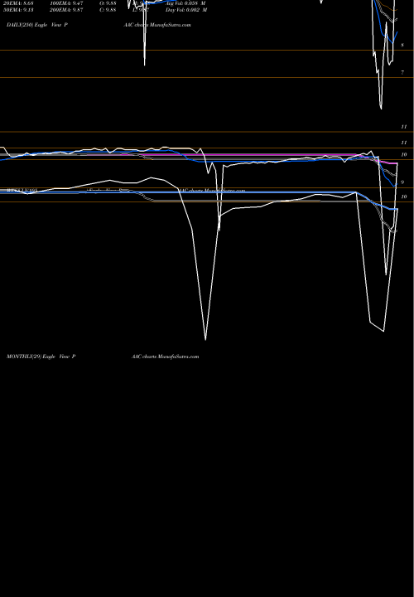
Task: Click the MONTHLY(29) Eagle View label
Action: (x=41, y=357)
